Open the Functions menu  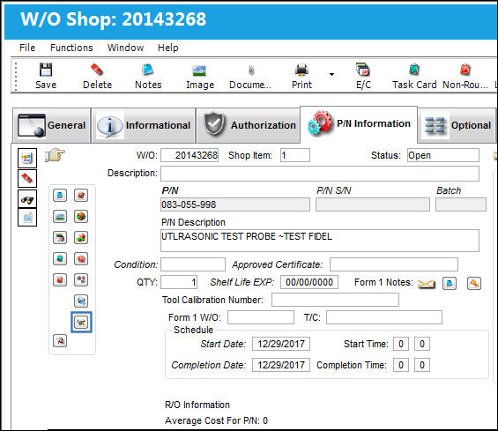[71, 48]
